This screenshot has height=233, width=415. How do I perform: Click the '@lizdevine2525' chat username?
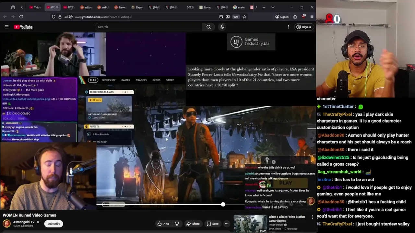[333, 157]
